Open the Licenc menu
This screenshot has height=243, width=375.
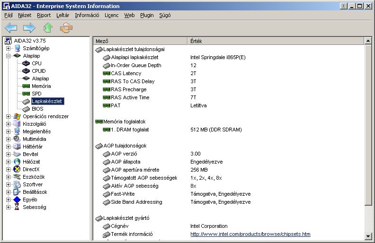click(x=111, y=15)
